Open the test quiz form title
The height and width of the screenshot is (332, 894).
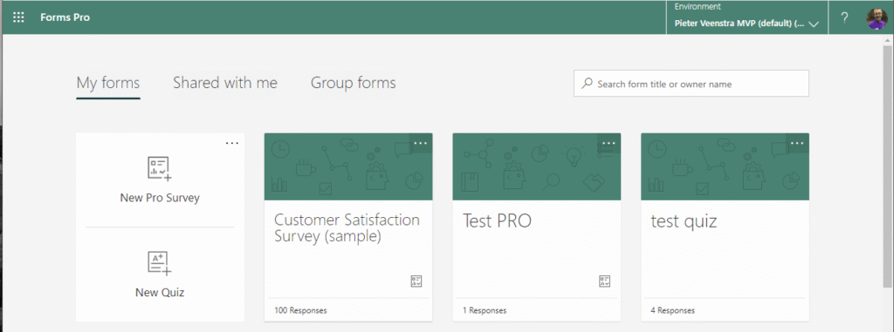(684, 221)
